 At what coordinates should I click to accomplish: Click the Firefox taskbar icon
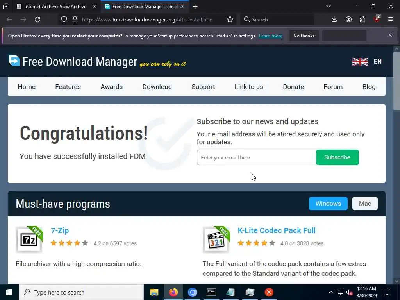173,292
